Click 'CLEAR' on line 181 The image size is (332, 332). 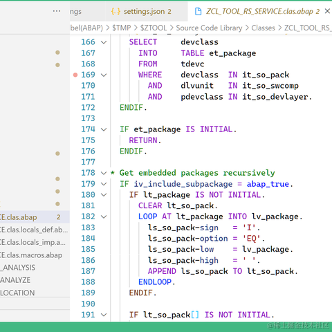coord(150,205)
